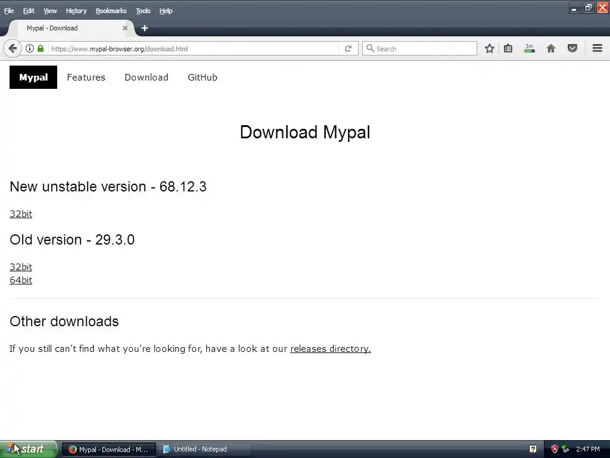Open the History menu
Screen dimensions: 610x458
point(76,11)
